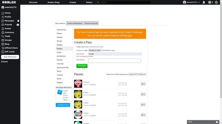Open the gear menu for the grey-thumbnail pass
Image resolution: width=222 pixels, height=124 pixels.
tap(143, 115)
